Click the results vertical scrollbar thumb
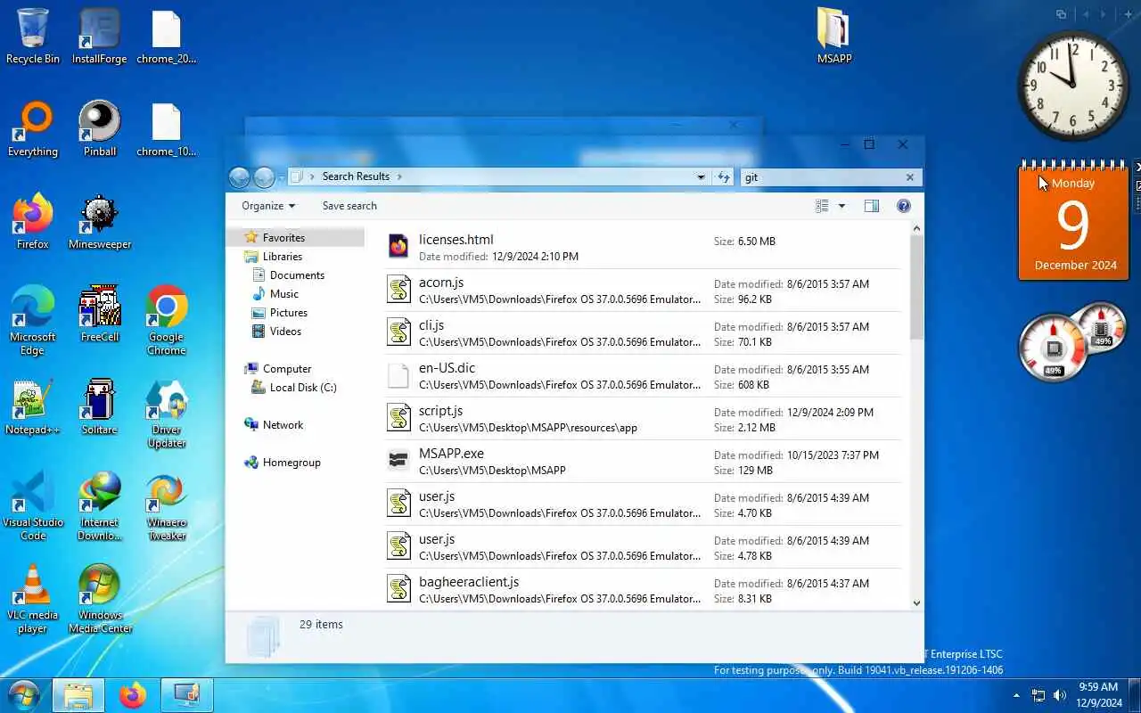Screen dimensions: 1141x713 click(916, 287)
